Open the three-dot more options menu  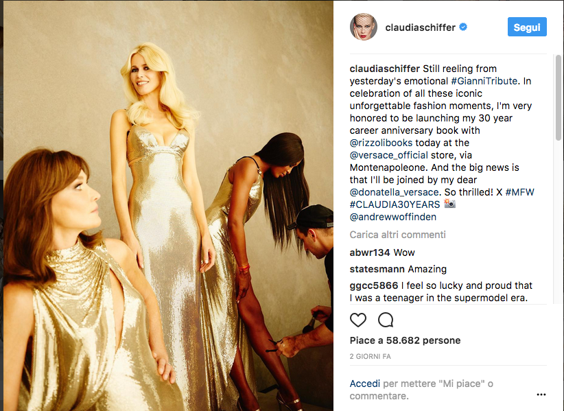(x=541, y=395)
